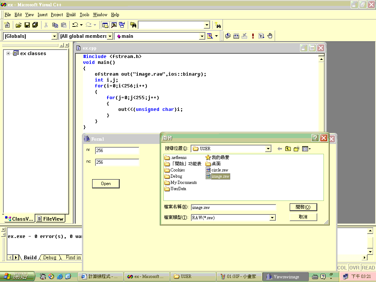Screen dimensions: 376x282
Task: Select circle.raw in the file list
Action: point(220,170)
